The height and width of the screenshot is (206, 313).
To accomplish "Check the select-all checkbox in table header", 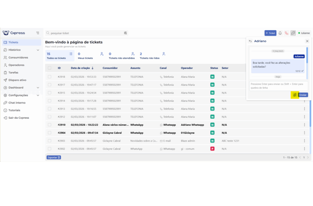I will pos(50,68).
